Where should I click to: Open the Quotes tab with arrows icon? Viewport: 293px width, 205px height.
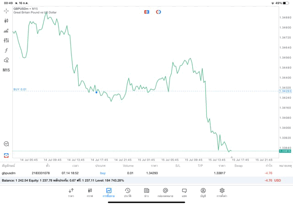point(71,192)
